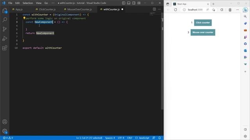250x140 pixels.
Task: Open the Accounts menu in activity bar
Action: (5, 122)
